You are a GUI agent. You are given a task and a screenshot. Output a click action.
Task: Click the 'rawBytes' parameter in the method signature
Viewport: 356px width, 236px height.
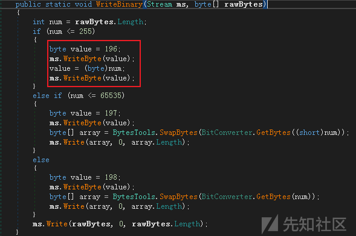[x=244, y=4]
